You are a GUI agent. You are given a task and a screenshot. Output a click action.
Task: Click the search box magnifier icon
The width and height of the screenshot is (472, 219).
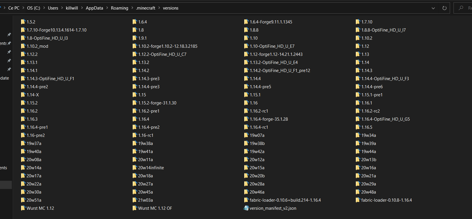click(x=461, y=8)
